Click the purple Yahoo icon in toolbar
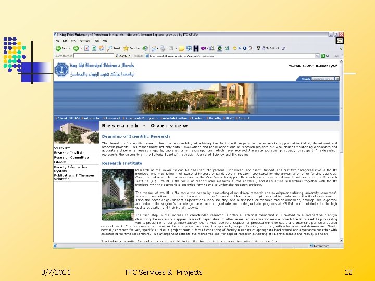 203,48
